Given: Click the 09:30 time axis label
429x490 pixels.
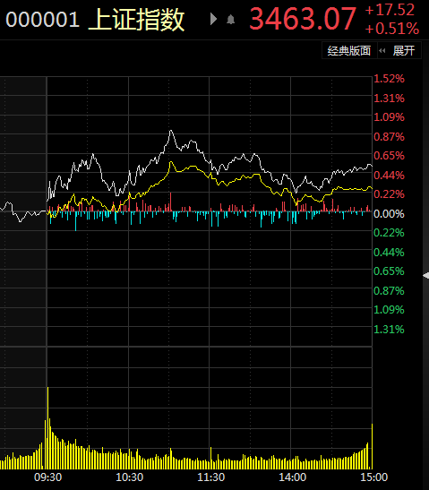Looking at the screenshot, I should [x=47, y=477].
